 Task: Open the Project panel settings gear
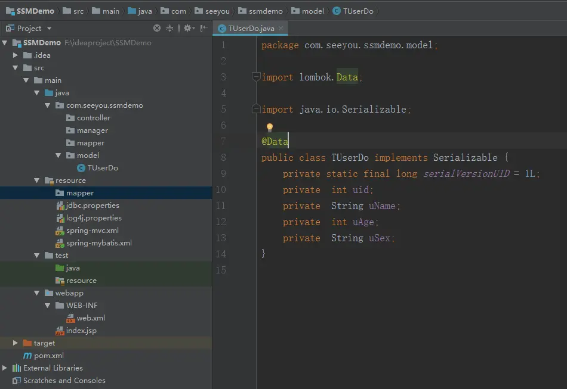pos(187,28)
